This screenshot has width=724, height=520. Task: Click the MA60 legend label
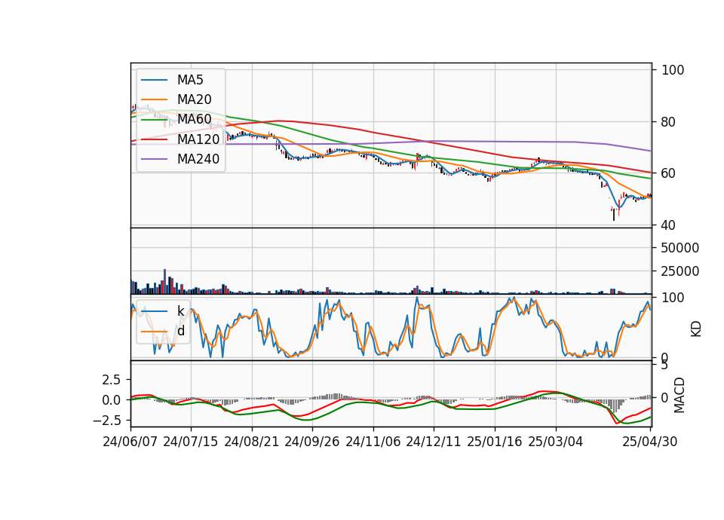point(194,119)
